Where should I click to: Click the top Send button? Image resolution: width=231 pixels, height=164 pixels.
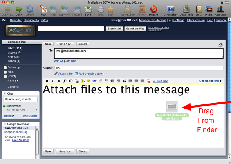click(x=48, y=44)
